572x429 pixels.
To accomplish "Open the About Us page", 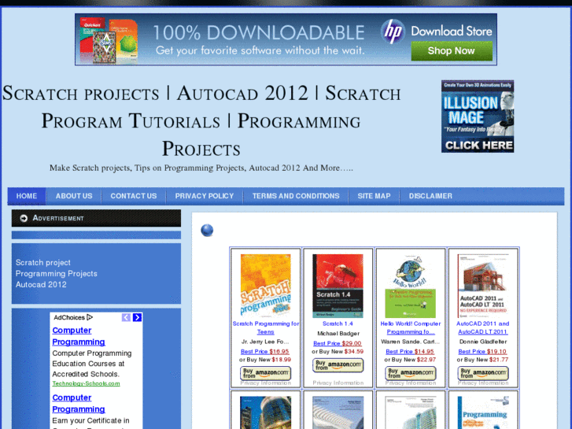I will (x=74, y=196).
